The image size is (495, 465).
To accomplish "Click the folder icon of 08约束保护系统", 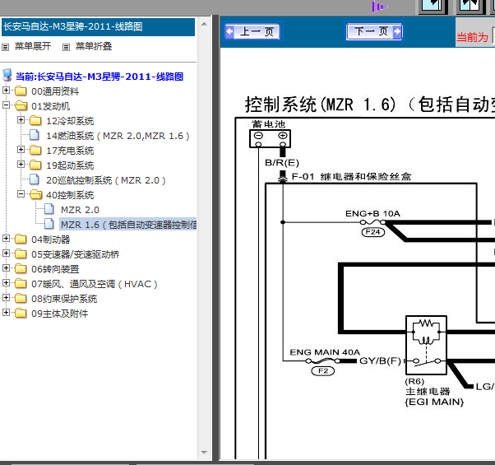I will 21,298.
